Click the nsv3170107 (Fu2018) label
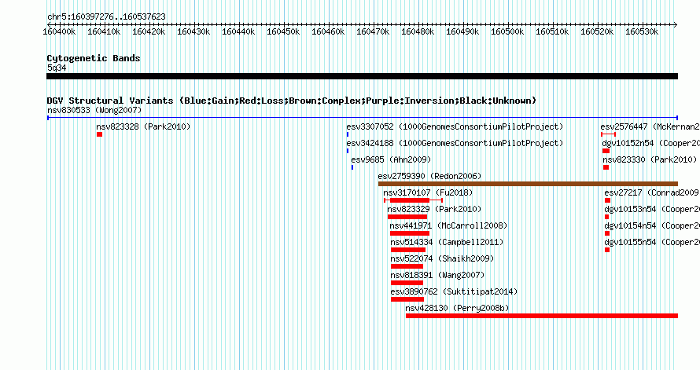This screenshot has height=370, width=700. tap(428, 192)
